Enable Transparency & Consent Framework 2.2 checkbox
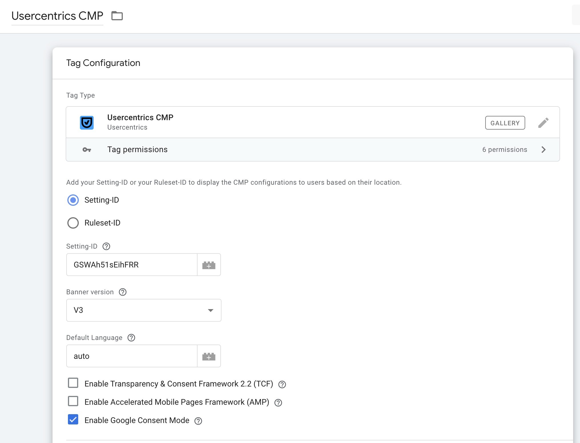580x443 pixels. click(73, 383)
